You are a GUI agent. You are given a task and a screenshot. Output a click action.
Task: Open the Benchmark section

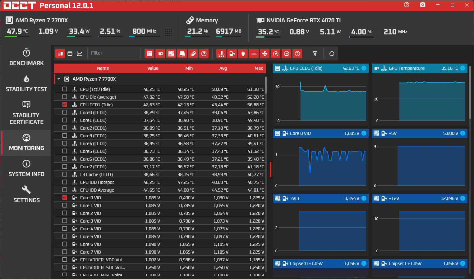[26, 57]
